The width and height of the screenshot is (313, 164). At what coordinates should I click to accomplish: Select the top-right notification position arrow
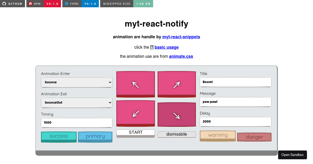tap(177, 84)
